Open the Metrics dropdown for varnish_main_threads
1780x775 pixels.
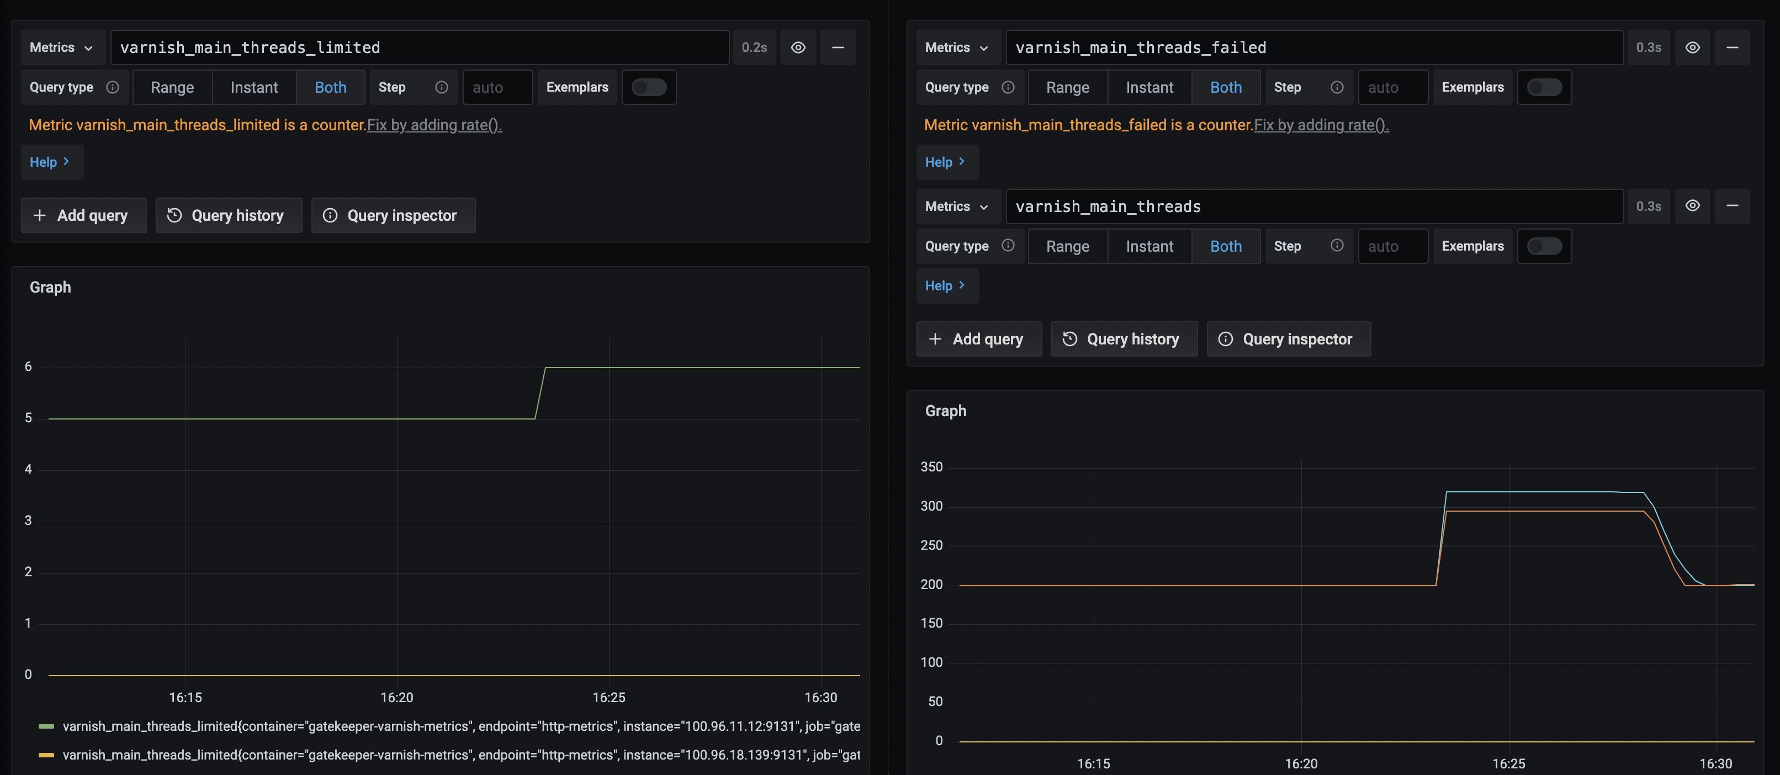coord(958,206)
